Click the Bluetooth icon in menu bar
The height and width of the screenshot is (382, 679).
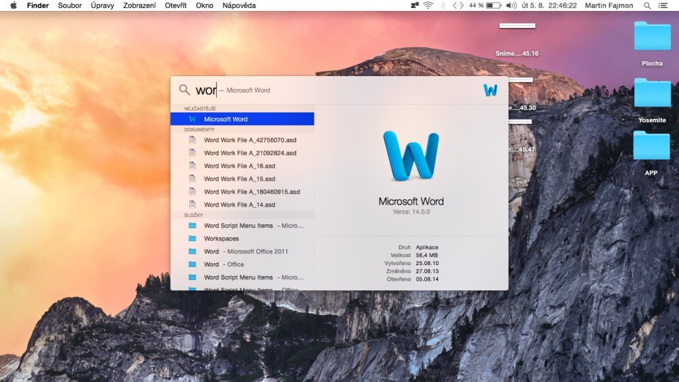[x=443, y=5]
